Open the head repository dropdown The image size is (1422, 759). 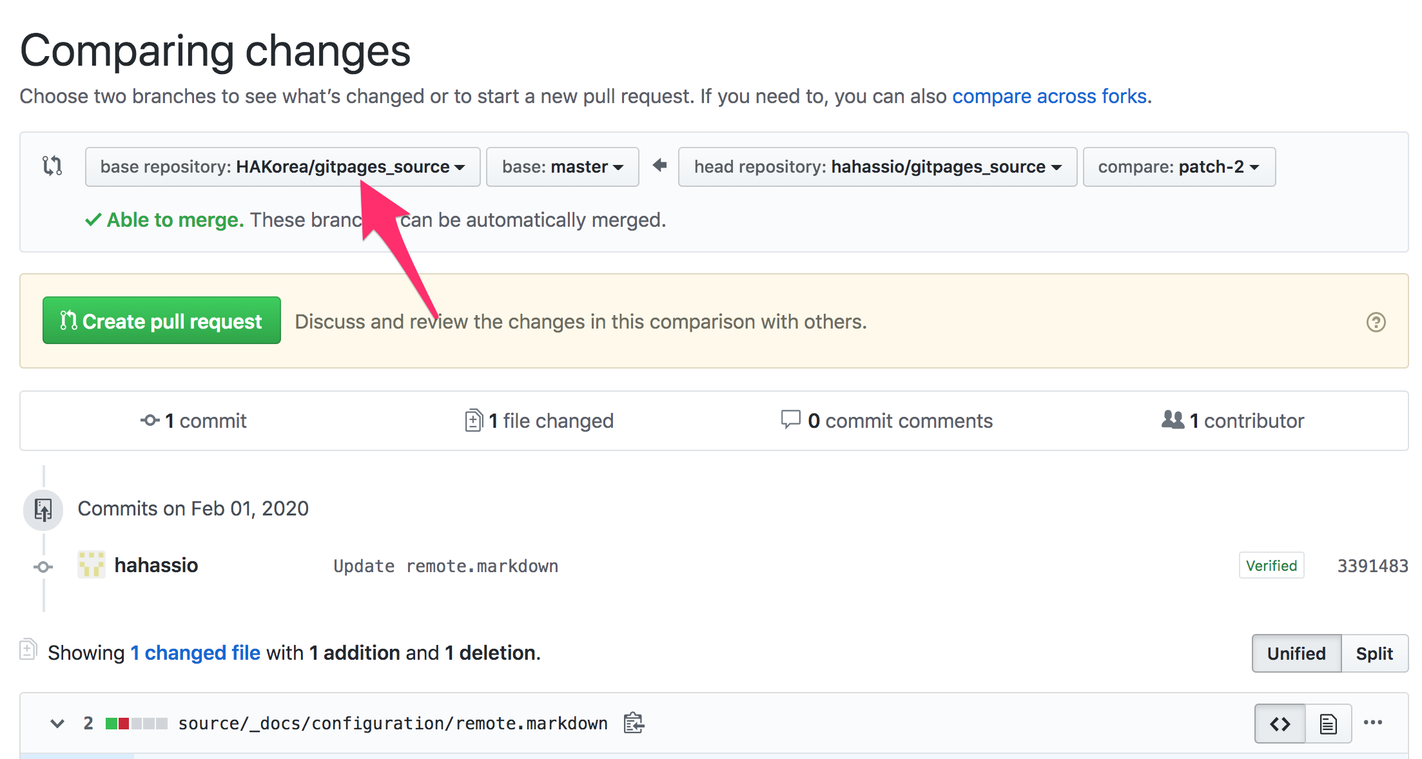[877, 167]
